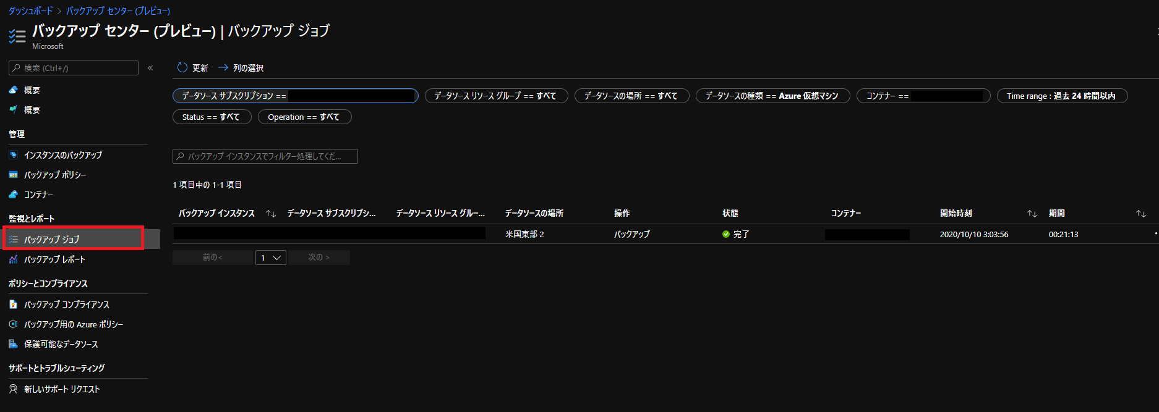Click the データソースの場所 column header
Screen dimensions: 1159x412
(x=534, y=213)
